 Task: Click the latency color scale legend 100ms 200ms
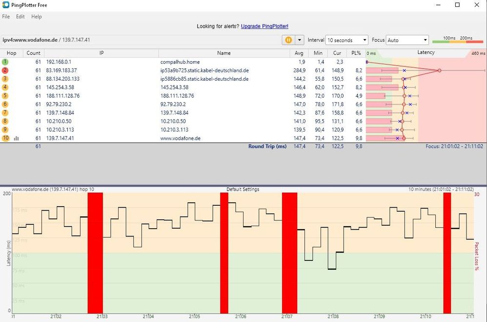point(458,40)
